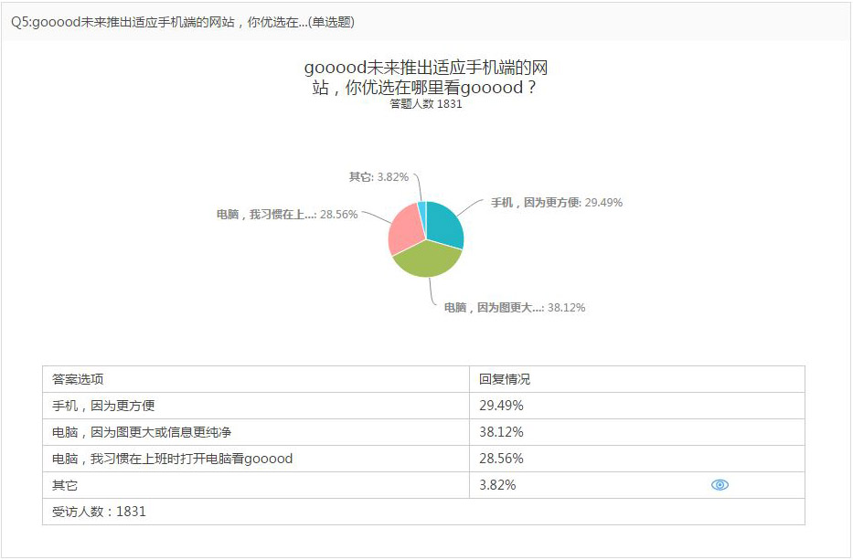Click the 答题人数 1831 subtitle
The image size is (853, 560).
click(426, 104)
